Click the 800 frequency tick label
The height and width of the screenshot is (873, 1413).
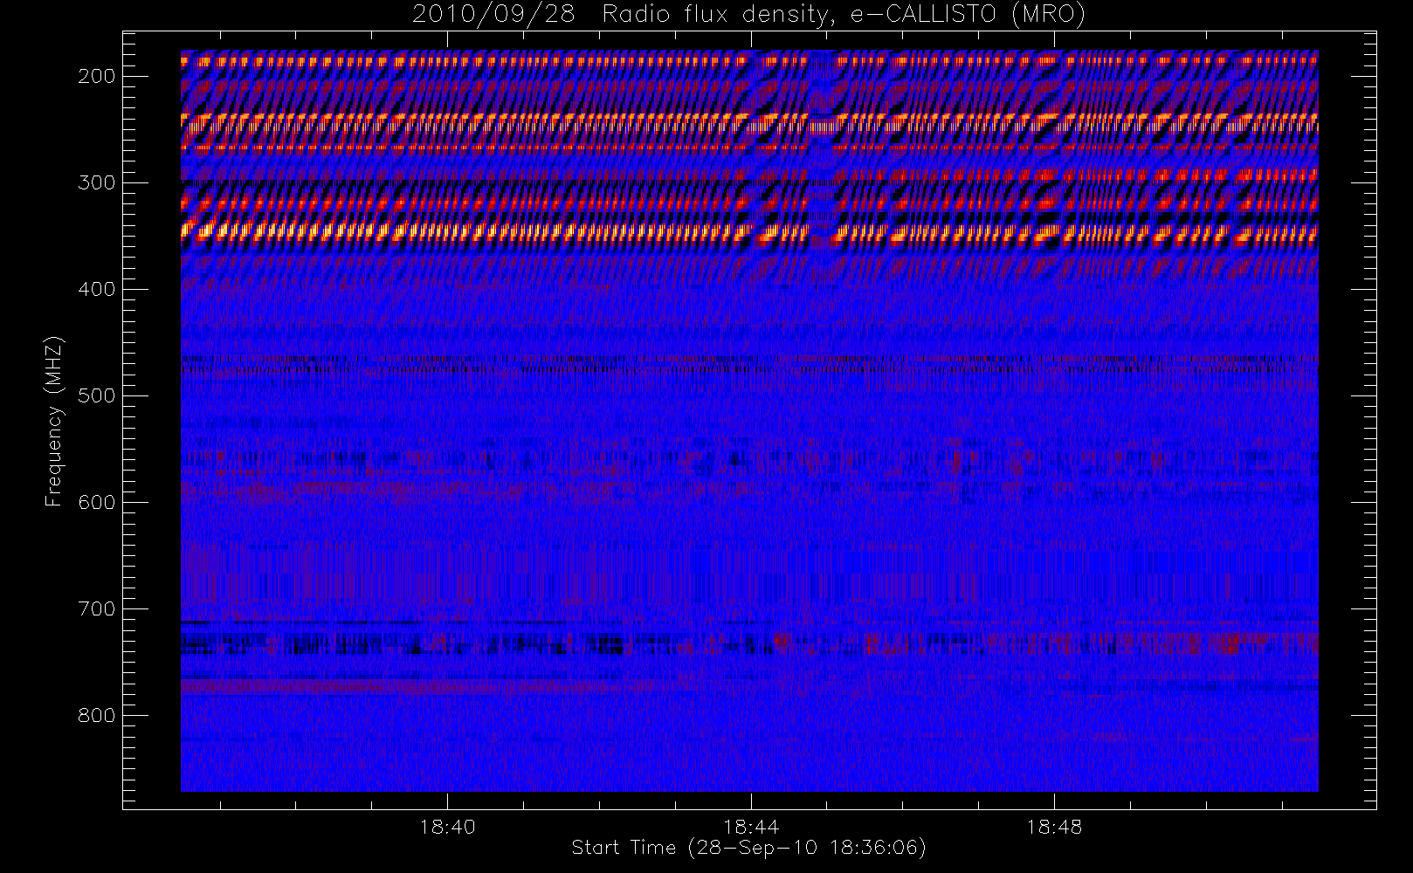click(x=97, y=715)
